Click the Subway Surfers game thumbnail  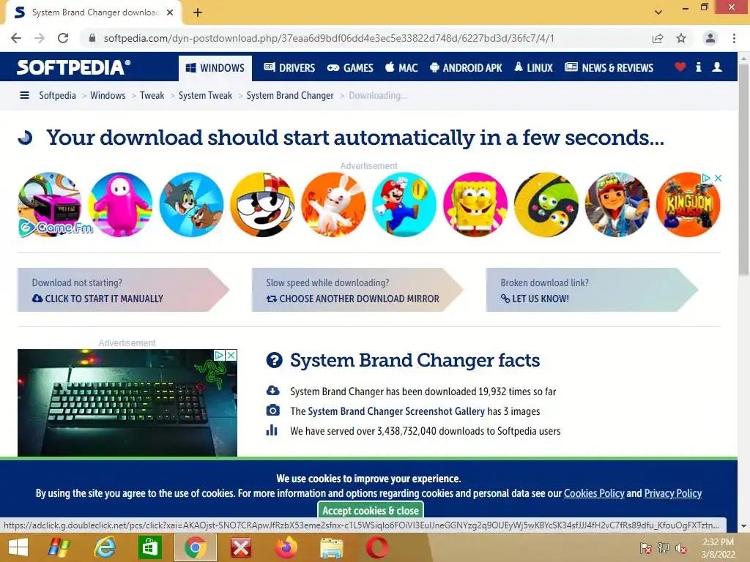[617, 205]
